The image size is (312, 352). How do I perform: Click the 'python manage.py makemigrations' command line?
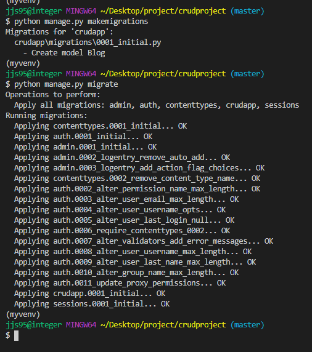pos(76,22)
